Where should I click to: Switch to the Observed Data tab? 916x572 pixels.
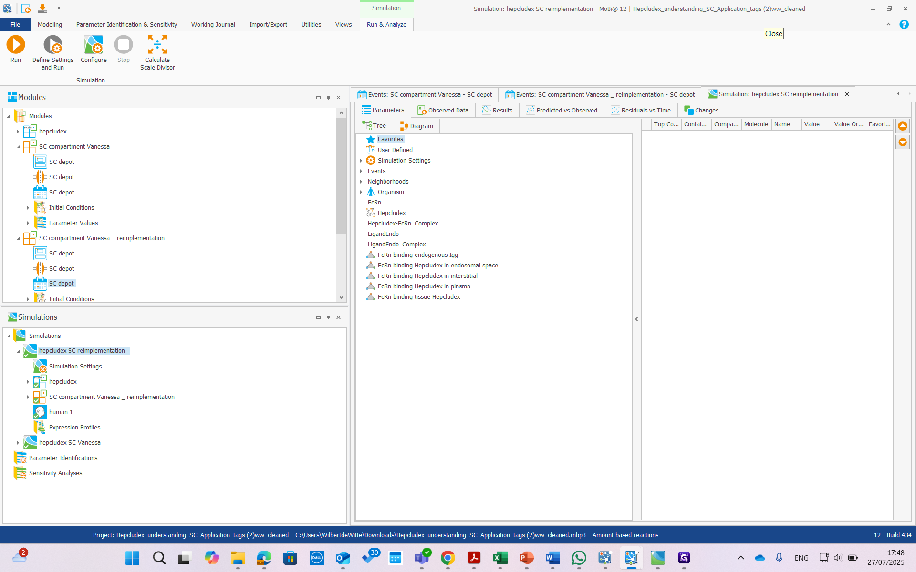[x=443, y=110]
